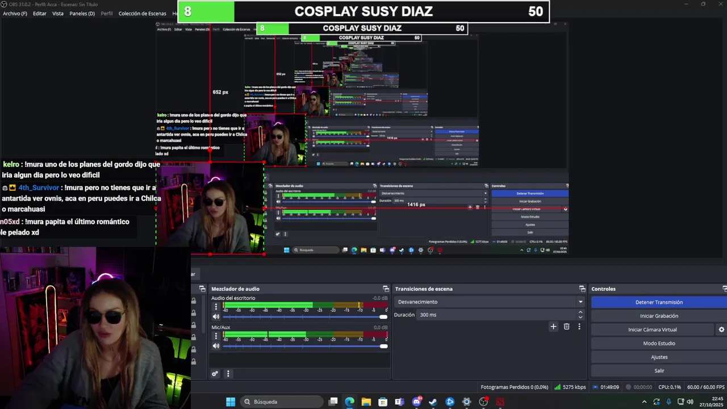Viewport: 727px width, 409px height.
Task: Click the Audio del escritorio label
Action: click(x=233, y=298)
